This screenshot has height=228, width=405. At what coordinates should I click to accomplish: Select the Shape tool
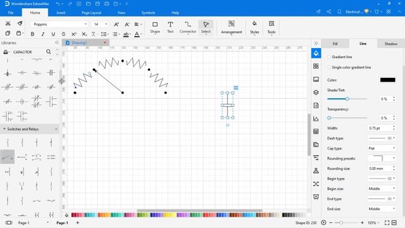(x=155, y=27)
